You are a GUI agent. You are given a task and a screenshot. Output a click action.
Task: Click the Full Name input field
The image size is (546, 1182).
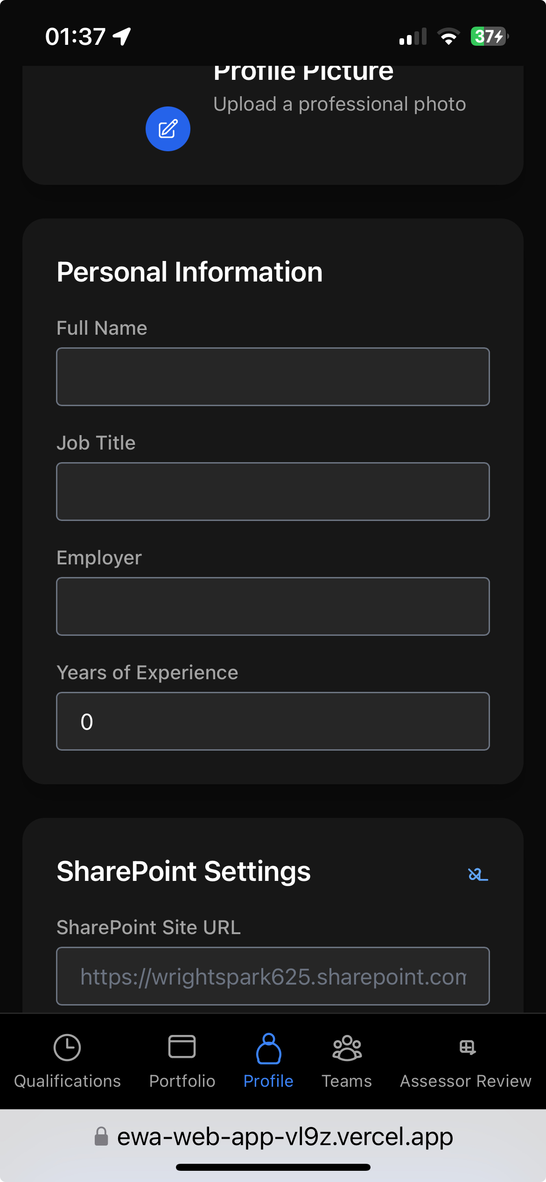(273, 376)
